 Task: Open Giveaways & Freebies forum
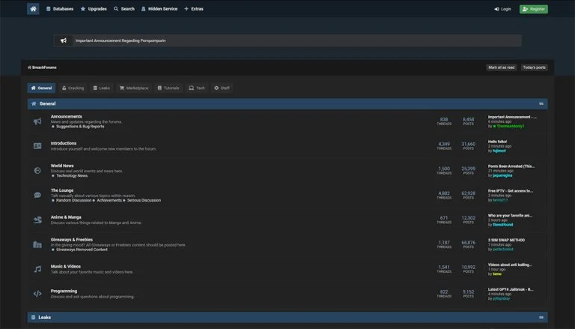point(72,239)
